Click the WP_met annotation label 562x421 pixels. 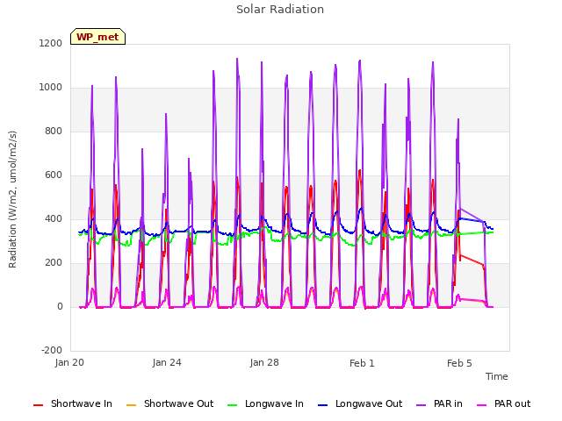97,37
